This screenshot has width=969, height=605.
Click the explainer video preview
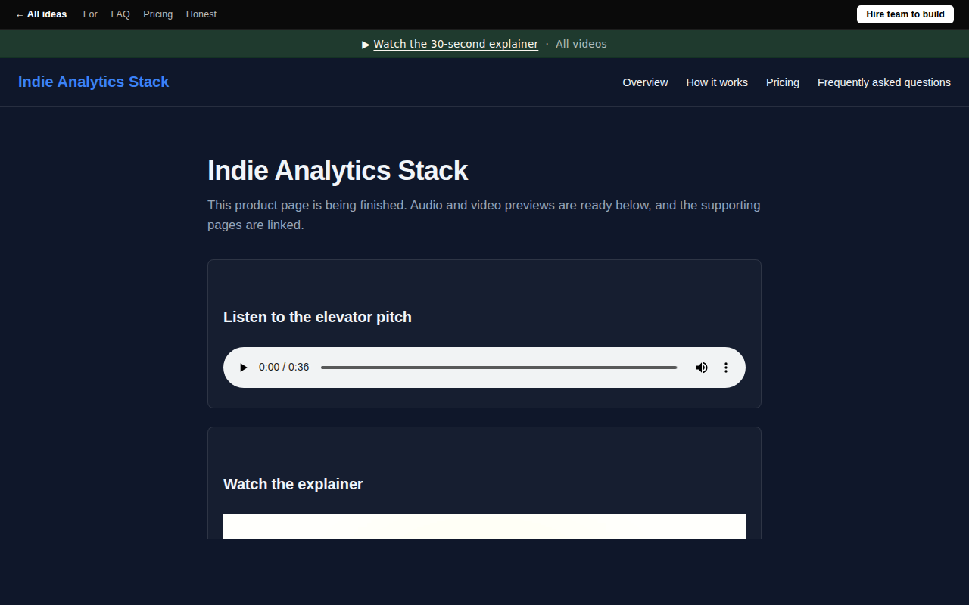(484, 527)
